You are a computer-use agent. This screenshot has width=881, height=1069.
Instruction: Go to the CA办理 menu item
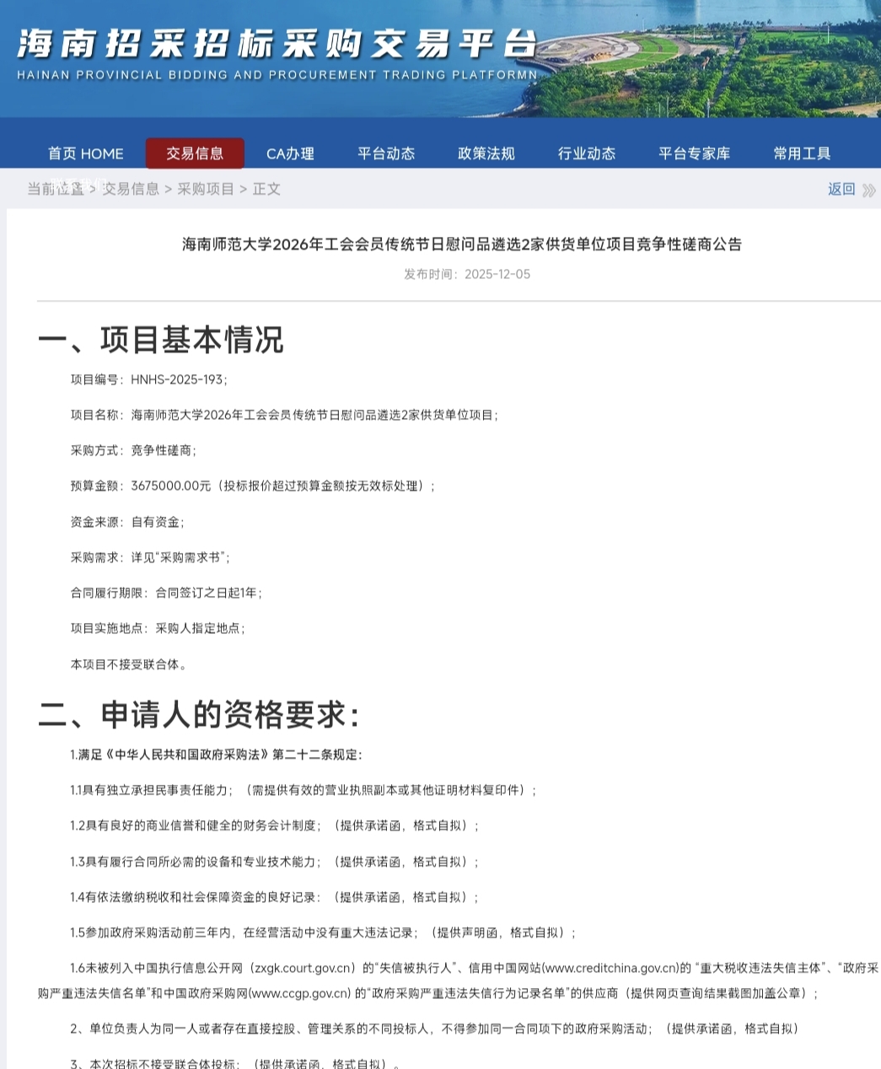tap(290, 153)
